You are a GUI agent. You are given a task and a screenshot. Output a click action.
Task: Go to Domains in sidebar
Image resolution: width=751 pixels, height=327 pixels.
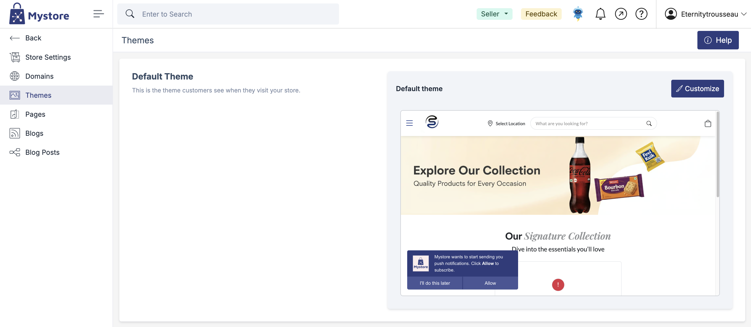click(39, 76)
